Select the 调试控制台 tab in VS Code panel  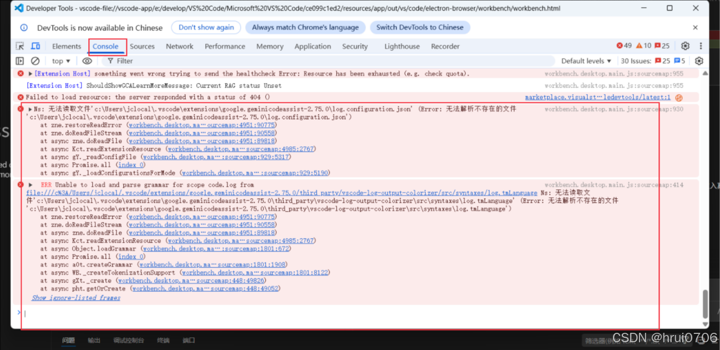point(129,341)
